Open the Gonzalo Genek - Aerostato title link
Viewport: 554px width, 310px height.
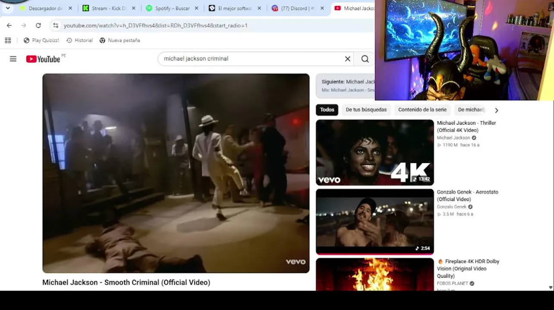[x=467, y=195]
